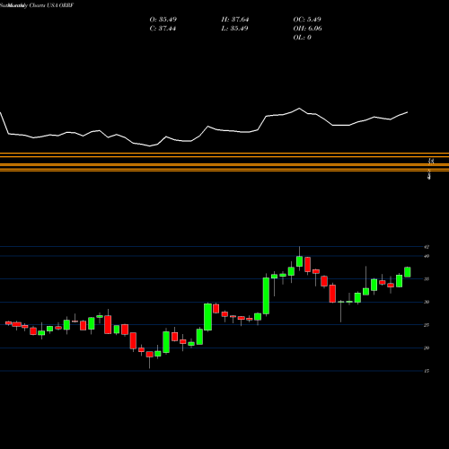Select the 'OL: 0' reading
449x449 pixels.
click(303, 38)
